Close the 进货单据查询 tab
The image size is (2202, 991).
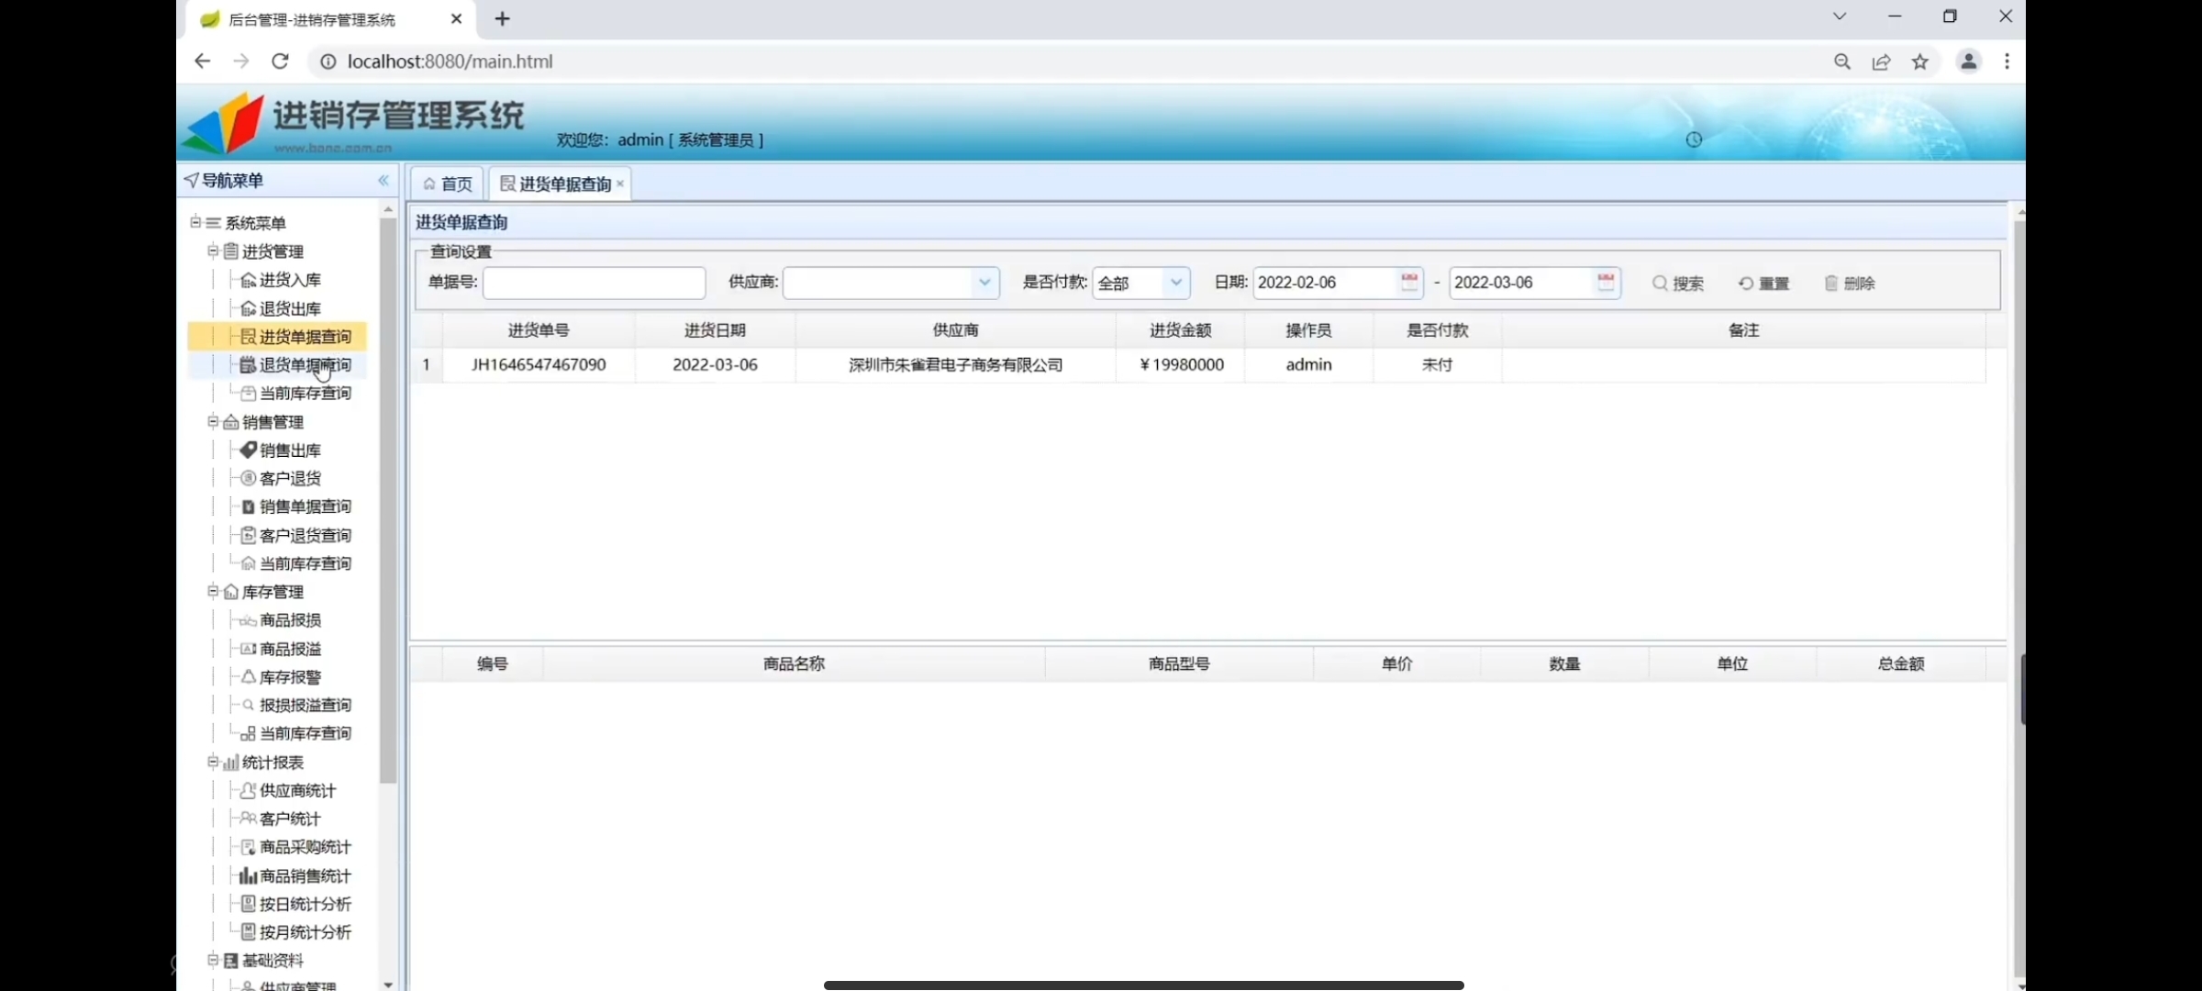(620, 184)
